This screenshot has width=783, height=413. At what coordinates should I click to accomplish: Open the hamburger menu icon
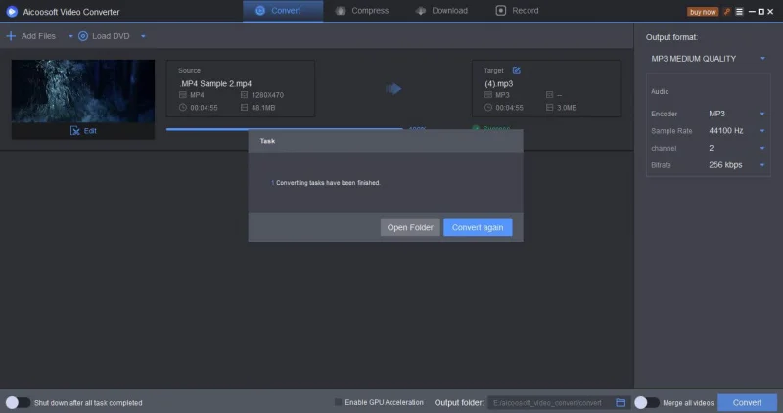741,11
